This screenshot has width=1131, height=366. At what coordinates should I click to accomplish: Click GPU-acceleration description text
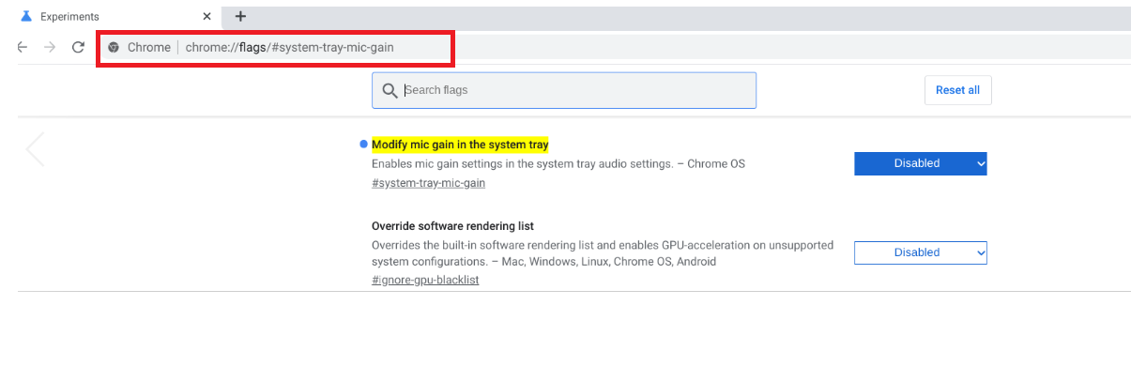pos(603,253)
